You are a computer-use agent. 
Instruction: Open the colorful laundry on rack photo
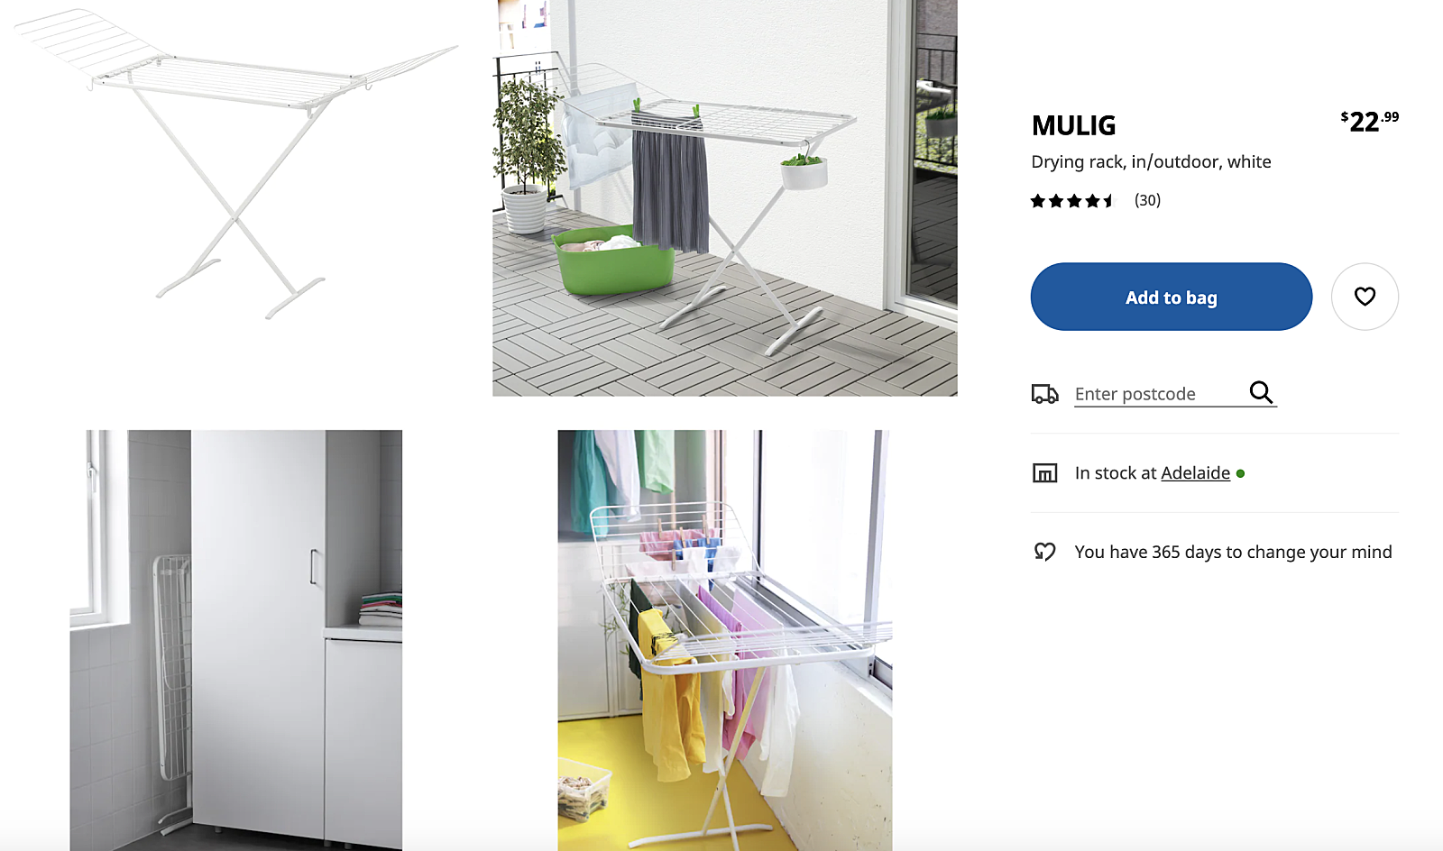(725, 640)
